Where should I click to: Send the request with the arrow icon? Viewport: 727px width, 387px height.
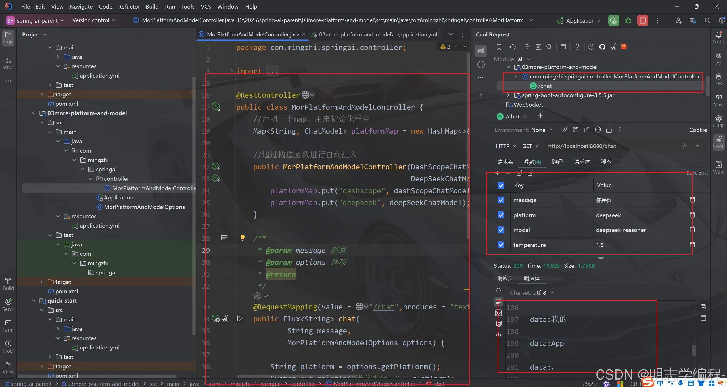coord(684,146)
